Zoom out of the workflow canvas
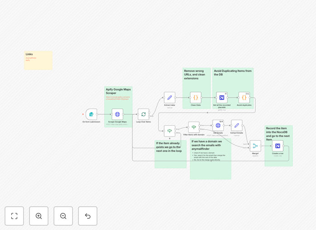The image size is (316, 230). 63,216
